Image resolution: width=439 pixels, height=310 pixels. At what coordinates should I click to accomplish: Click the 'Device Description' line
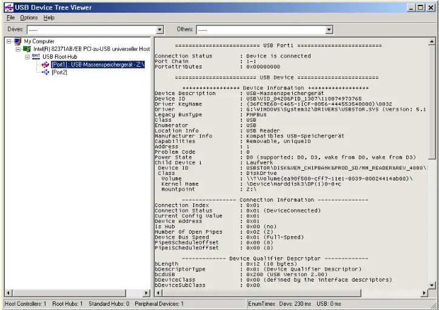(x=240, y=93)
